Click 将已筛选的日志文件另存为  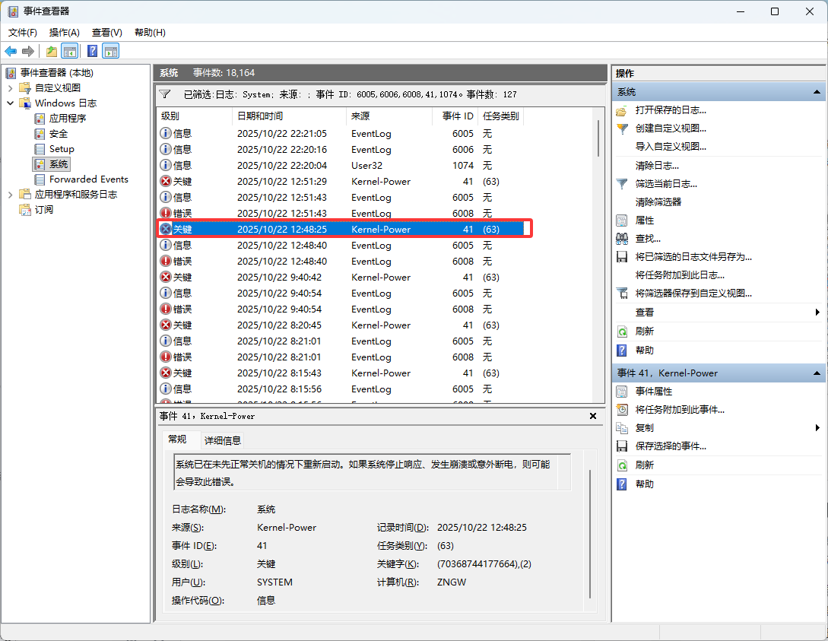click(693, 256)
